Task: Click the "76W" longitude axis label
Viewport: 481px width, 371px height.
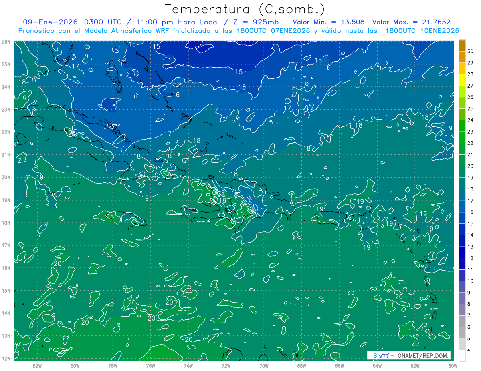Action: (x=150, y=365)
